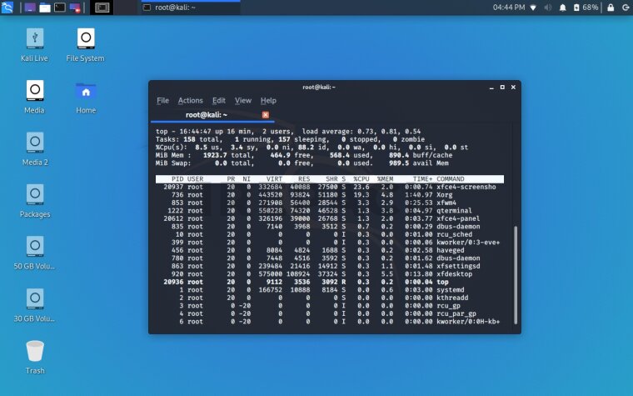Lock the screen with padlock icon
This screenshot has height=396, width=633.
tap(609, 8)
